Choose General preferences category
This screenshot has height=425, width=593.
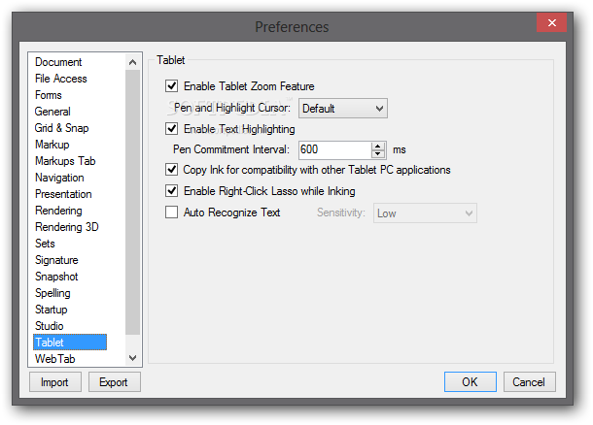click(x=52, y=112)
